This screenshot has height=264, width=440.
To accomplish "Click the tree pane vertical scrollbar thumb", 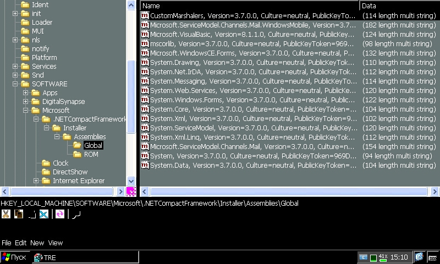I will pyautogui.click(x=131, y=96).
